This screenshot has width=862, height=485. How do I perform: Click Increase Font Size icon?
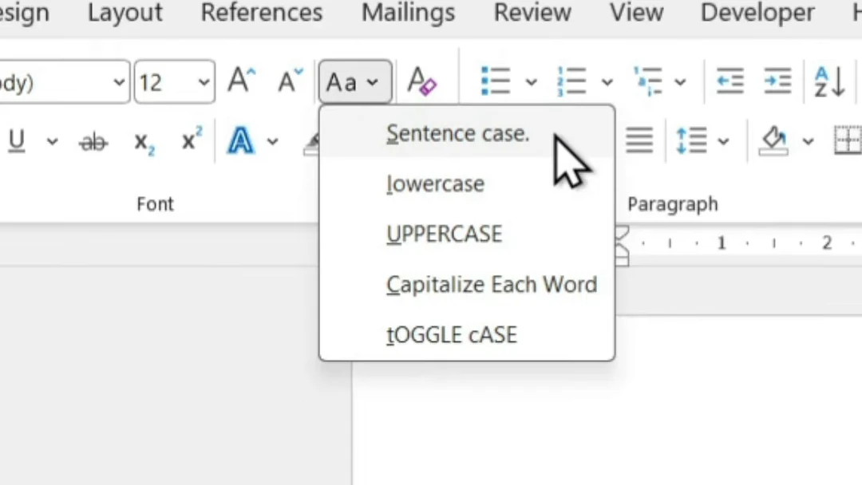pyautogui.click(x=242, y=81)
